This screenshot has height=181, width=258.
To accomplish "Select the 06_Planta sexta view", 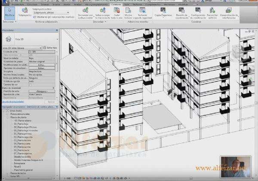I will click(22, 150).
